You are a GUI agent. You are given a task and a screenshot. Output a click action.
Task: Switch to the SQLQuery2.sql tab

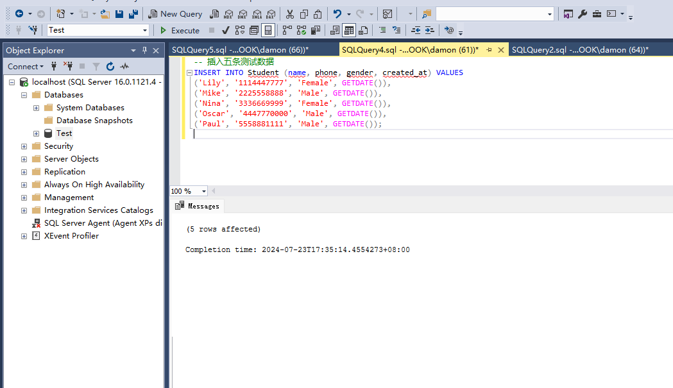[x=580, y=50]
